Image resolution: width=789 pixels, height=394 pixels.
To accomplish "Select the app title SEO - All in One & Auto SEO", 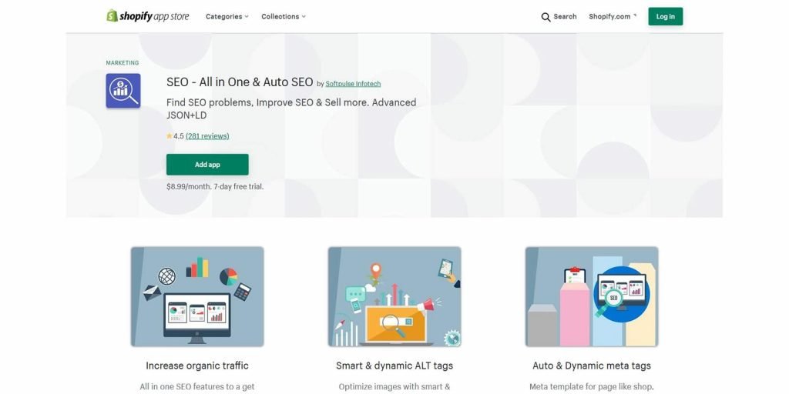I will pyautogui.click(x=240, y=82).
